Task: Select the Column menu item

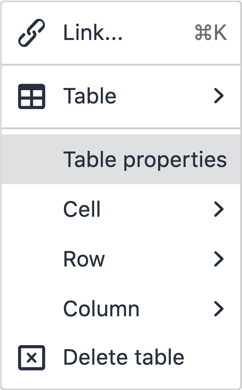Action: click(x=121, y=308)
